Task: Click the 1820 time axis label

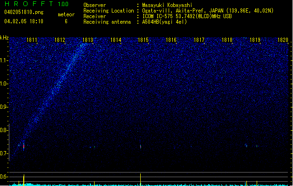Action: (283, 40)
